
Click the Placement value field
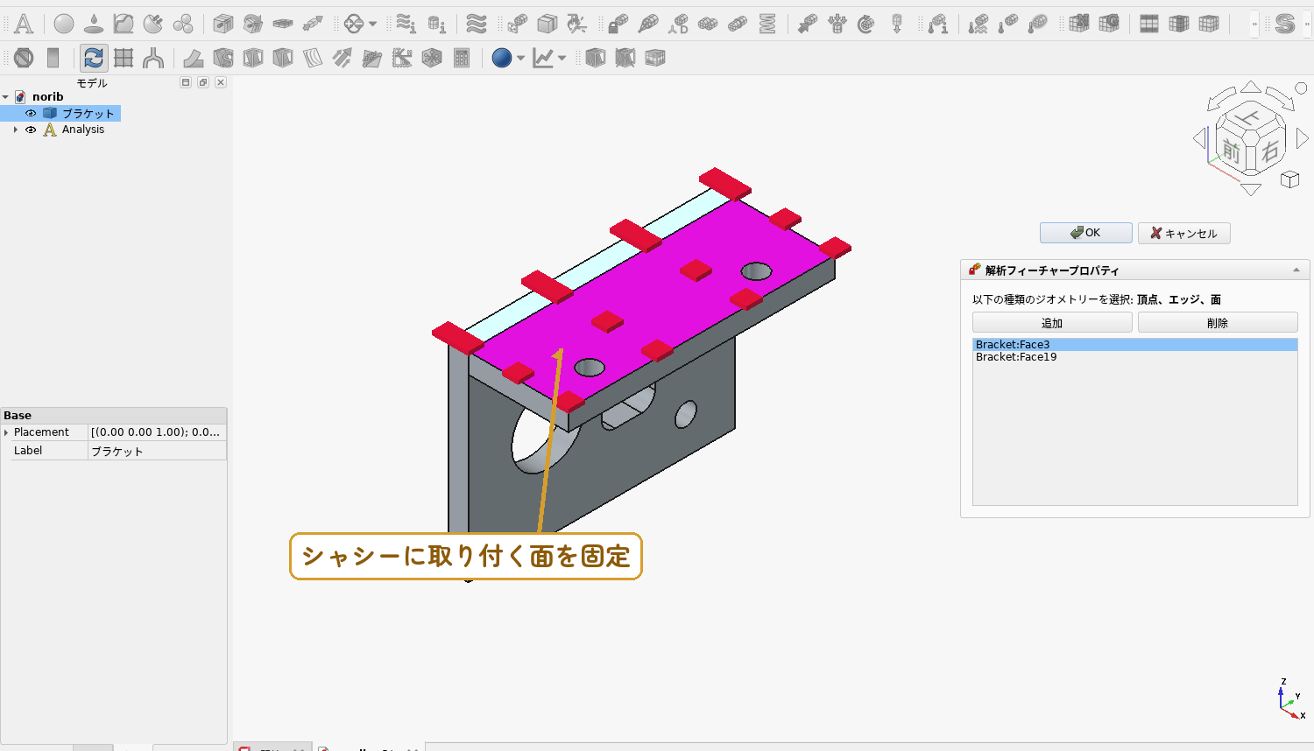(157, 432)
